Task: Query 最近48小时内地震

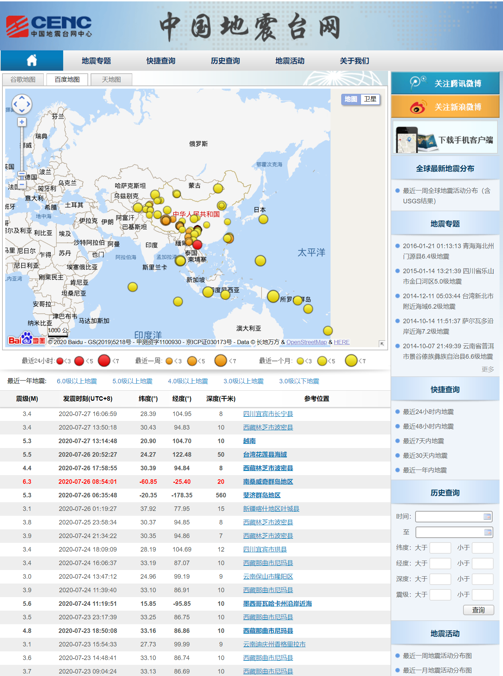Action: click(x=428, y=426)
